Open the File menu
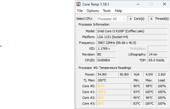This screenshot has width=170, height=109. click(x=80, y=11)
